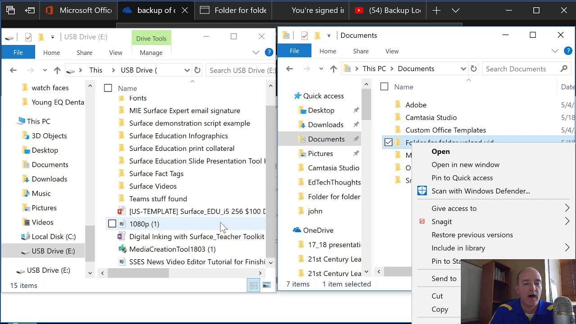
Task: Select Scan with Windows Defender option
Action: click(480, 191)
